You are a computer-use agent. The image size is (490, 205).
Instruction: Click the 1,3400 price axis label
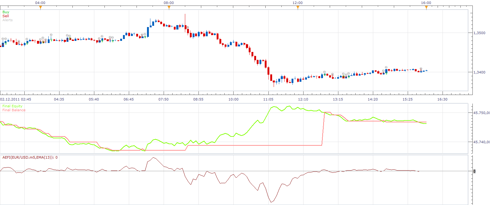point(479,72)
